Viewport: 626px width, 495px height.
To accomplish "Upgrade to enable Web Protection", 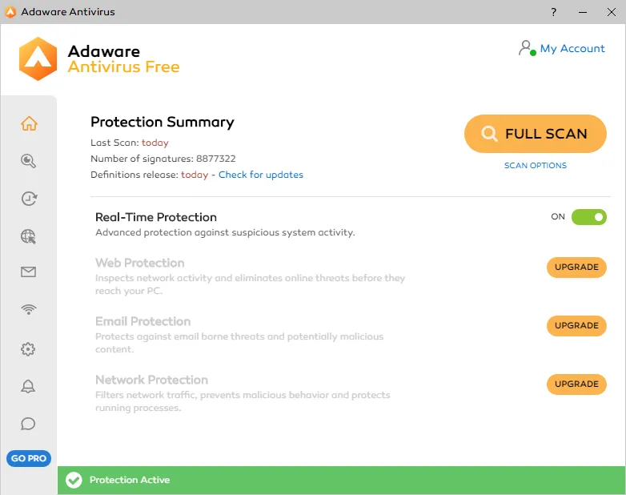I will click(x=576, y=268).
